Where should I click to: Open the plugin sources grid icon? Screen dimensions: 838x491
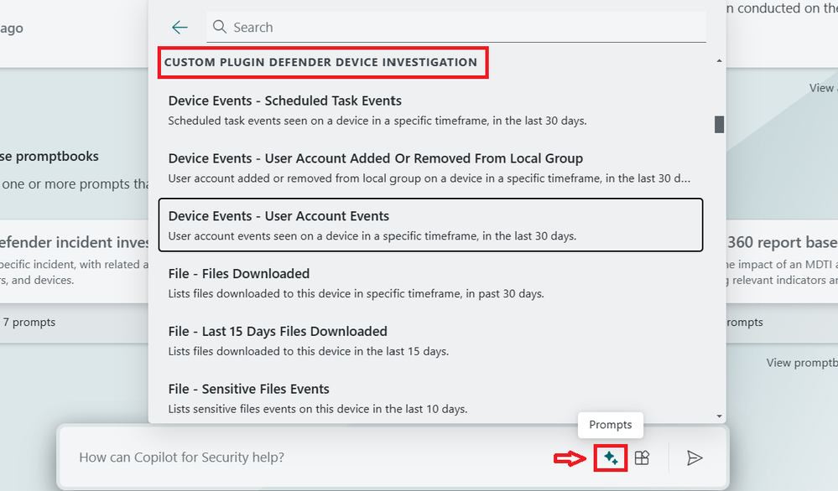pyautogui.click(x=642, y=457)
